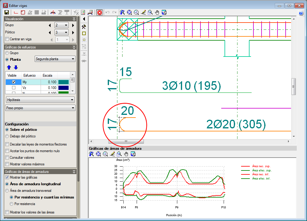Collapse the Visualización panel header
This screenshot has width=307, height=221.
tap(74, 19)
